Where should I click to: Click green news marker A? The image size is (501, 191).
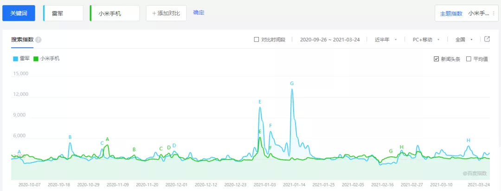(107, 139)
